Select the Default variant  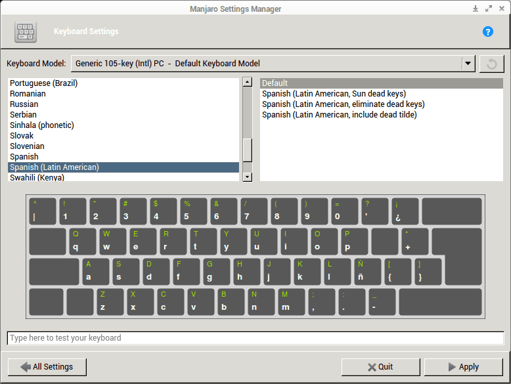click(x=382, y=83)
